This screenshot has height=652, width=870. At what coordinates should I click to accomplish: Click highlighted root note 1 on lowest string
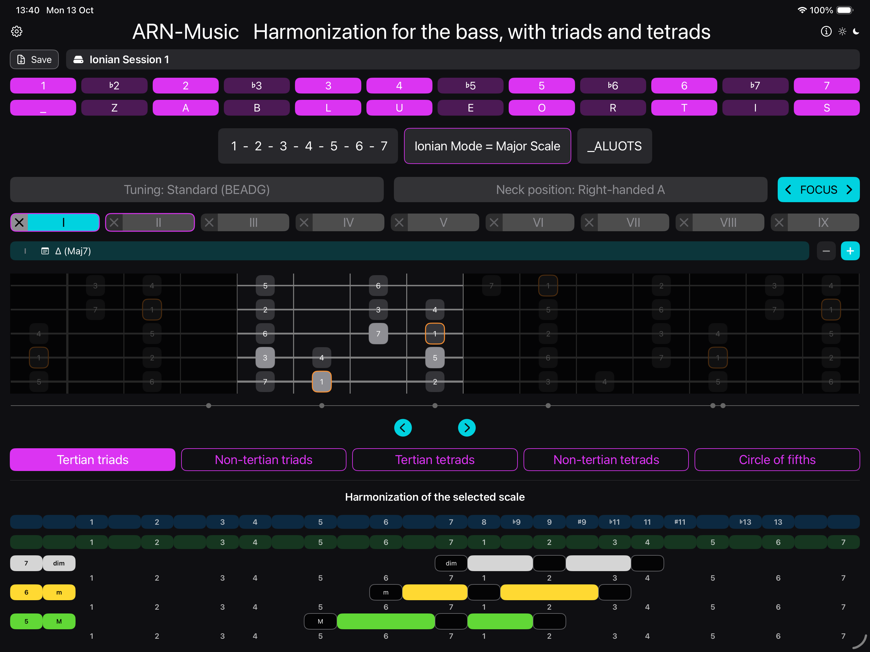(x=321, y=382)
